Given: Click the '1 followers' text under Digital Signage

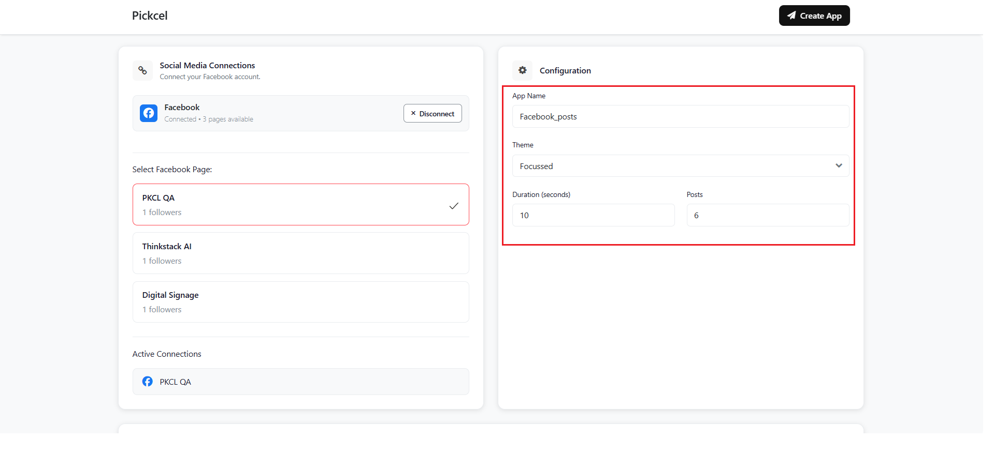Looking at the screenshot, I should click(162, 310).
